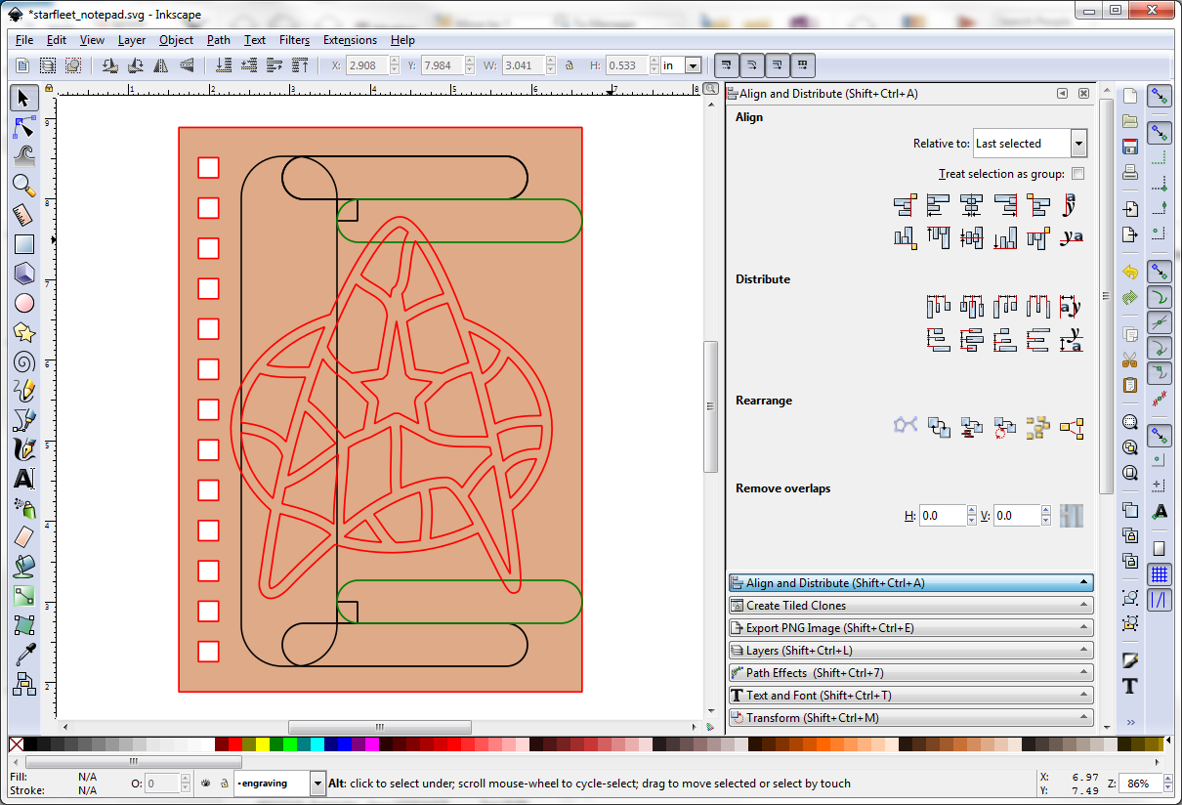Toggle snap to grid button

1160,574
